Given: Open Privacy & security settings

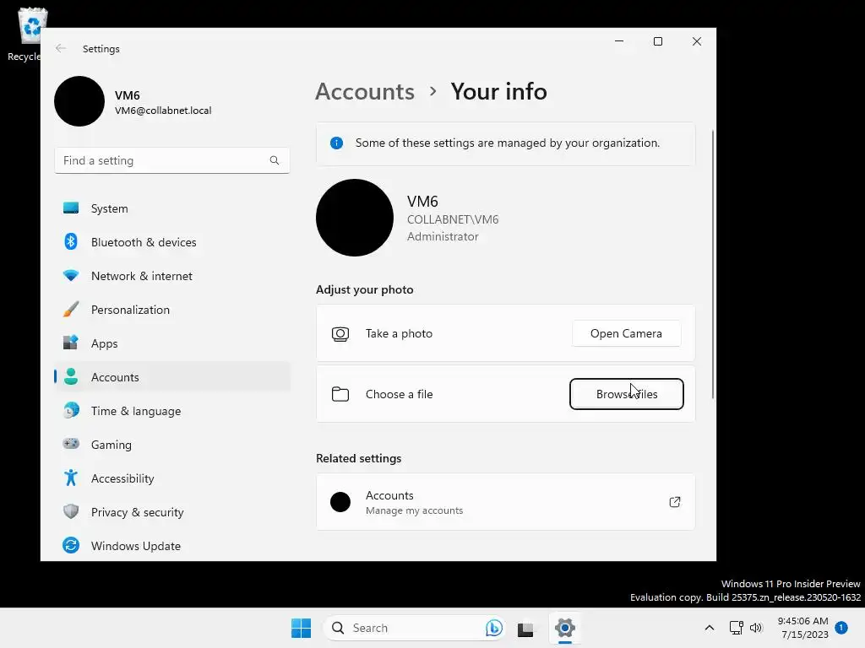Looking at the screenshot, I should point(172,512).
